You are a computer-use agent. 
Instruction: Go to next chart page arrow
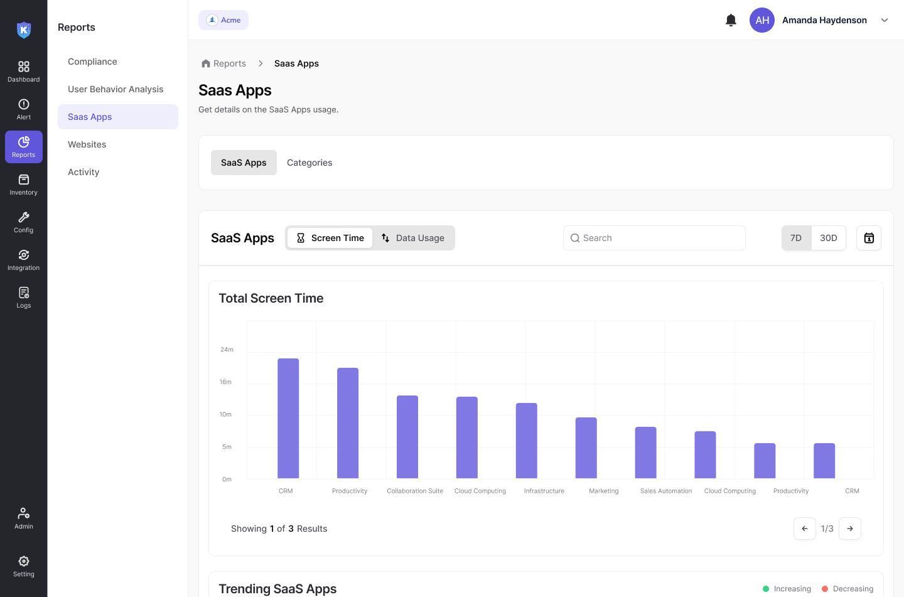coord(850,529)
